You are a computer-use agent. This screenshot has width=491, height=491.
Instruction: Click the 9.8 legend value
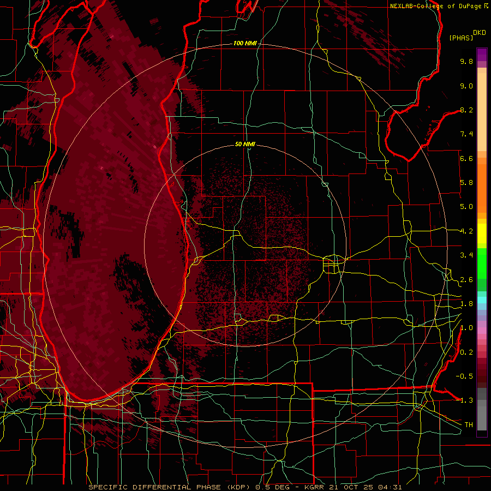click(466, 62)
